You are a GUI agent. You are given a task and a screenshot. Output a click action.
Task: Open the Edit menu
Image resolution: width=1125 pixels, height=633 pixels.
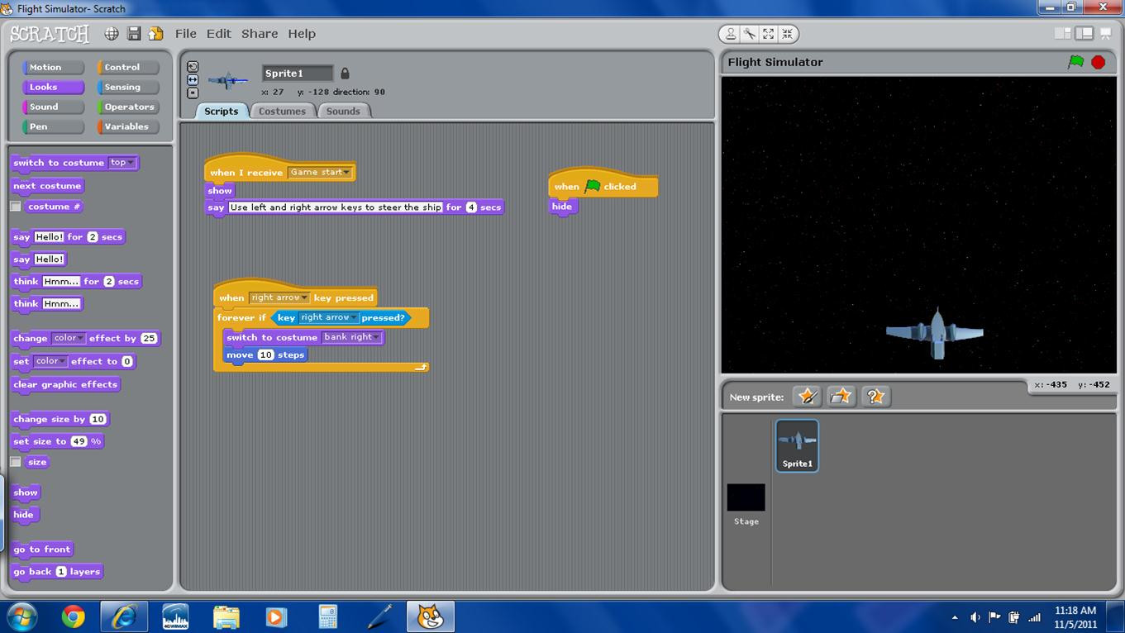[x=219, y=34]
